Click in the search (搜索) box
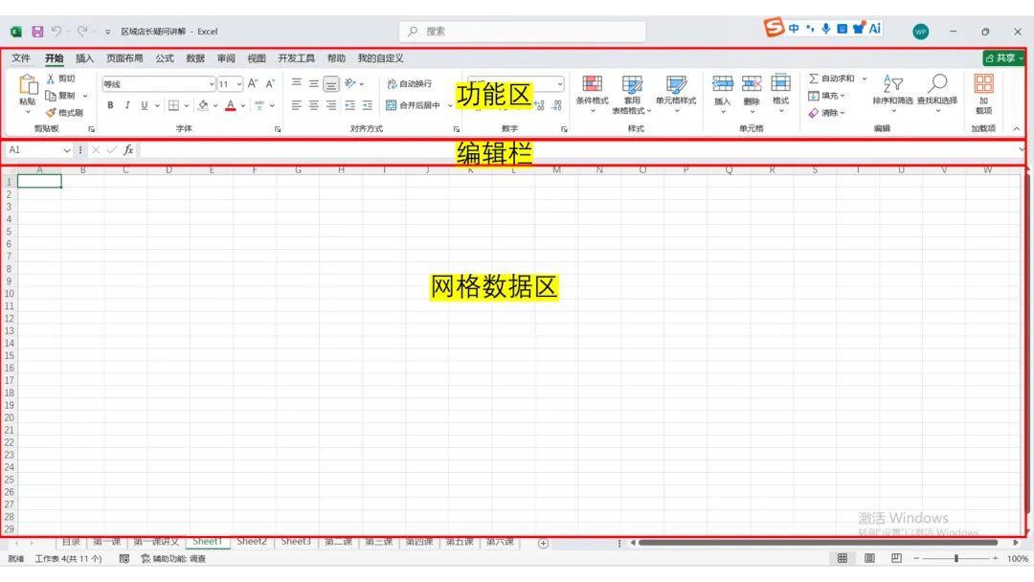This screenshot has height=582, width=1034. (x=523, y=31)
